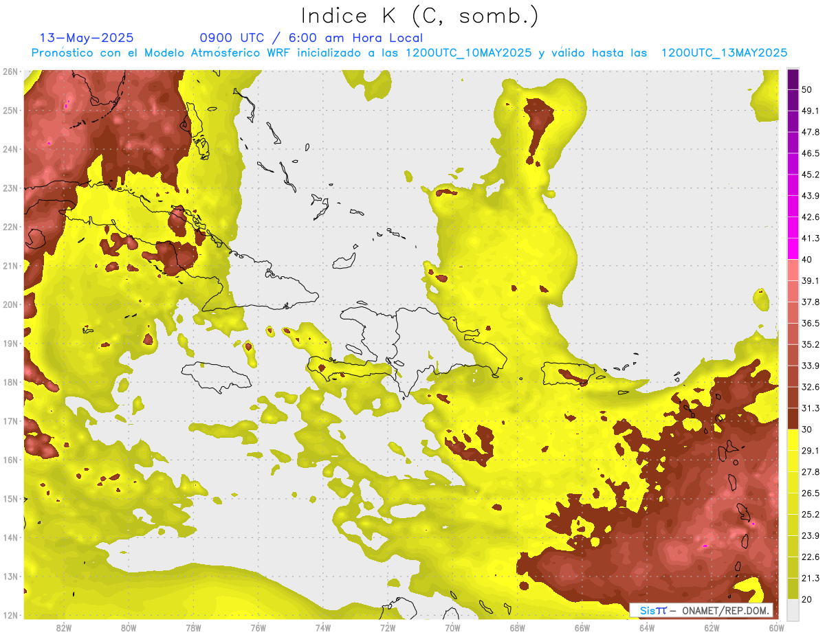This screenshot has width=825, height=637.
Task: Click the "0900 UTC / 6:00 am Hora Local" text
Action: click(311, 38)
